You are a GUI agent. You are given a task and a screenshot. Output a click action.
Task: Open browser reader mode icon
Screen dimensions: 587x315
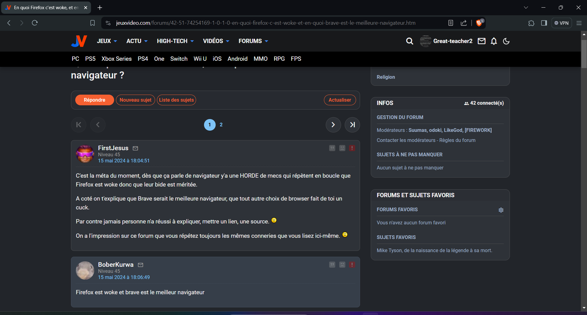pyautogui.click(x=451, y=23)
